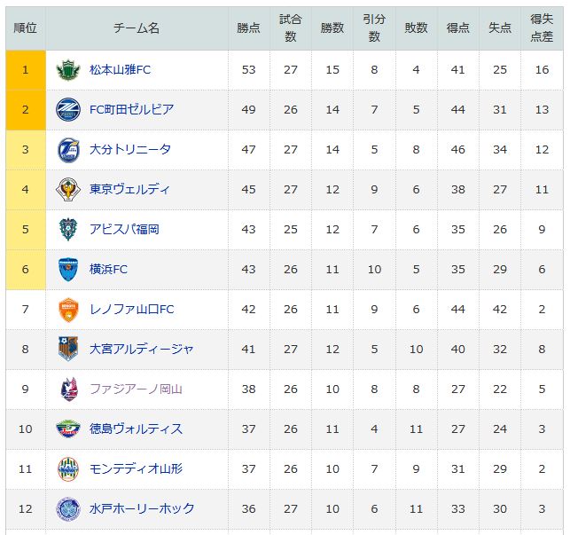Click the Renofa Yamaguchi orange crest
The height and width of the screenshot is (535, 570).
(68, 310)
